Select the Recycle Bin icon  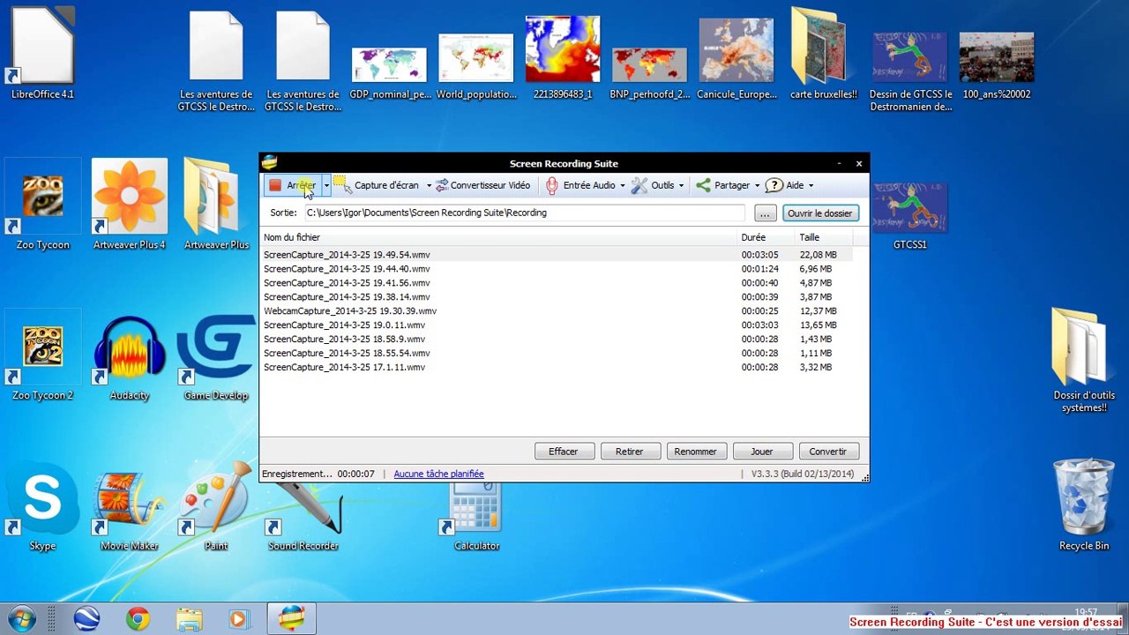tap(1084, 506)
